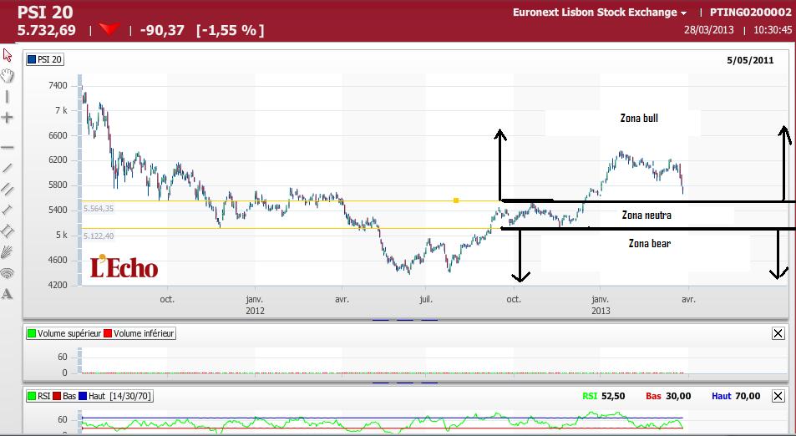796x436 pixels.
Task: Click the time 10:30:45 in header
Action: pyautogui.click(x=772, y=29)
